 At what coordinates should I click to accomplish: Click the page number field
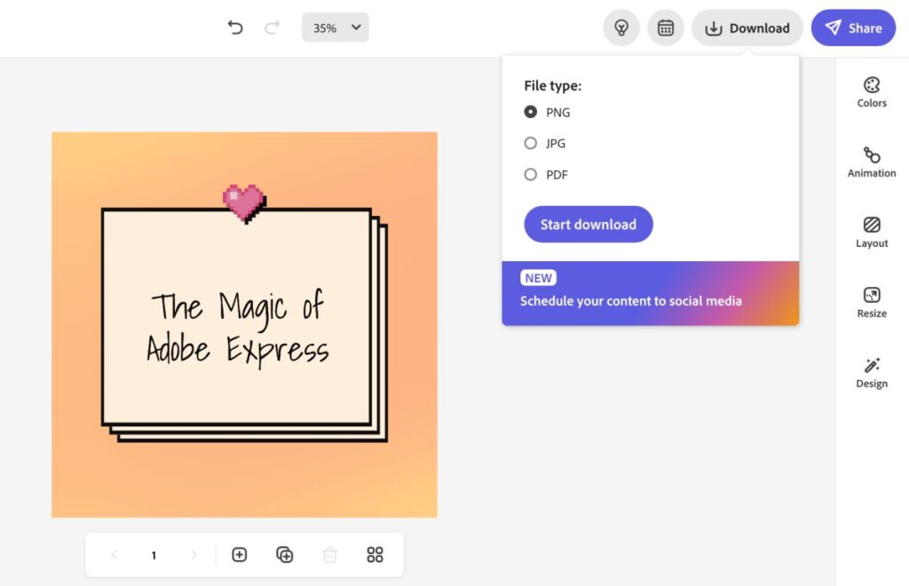pos(153,554)
